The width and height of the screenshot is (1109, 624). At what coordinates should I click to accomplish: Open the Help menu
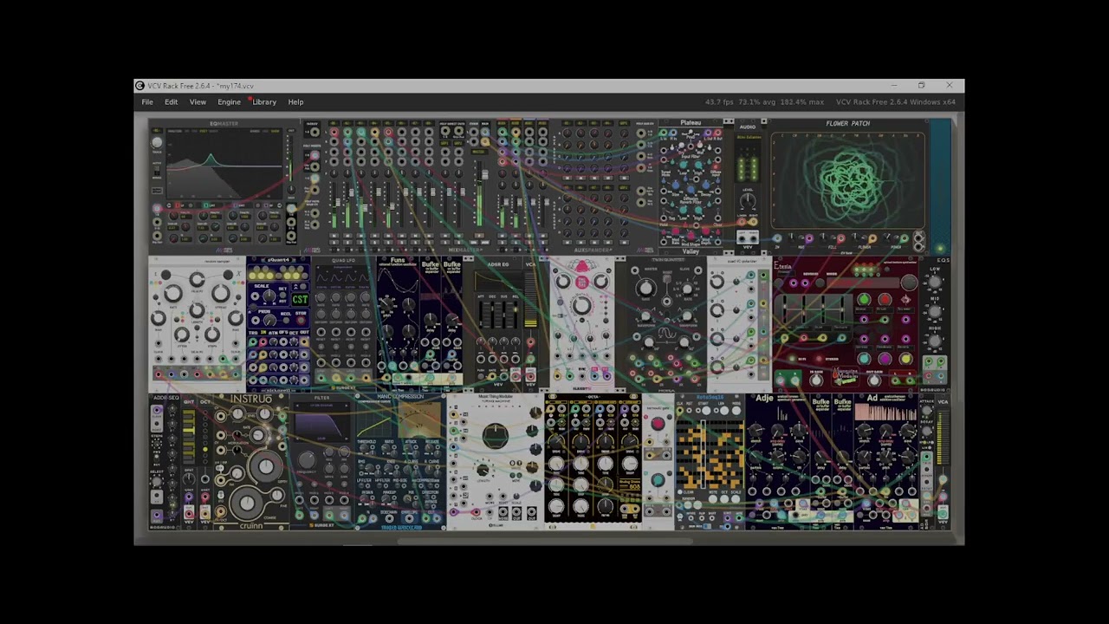295,102
